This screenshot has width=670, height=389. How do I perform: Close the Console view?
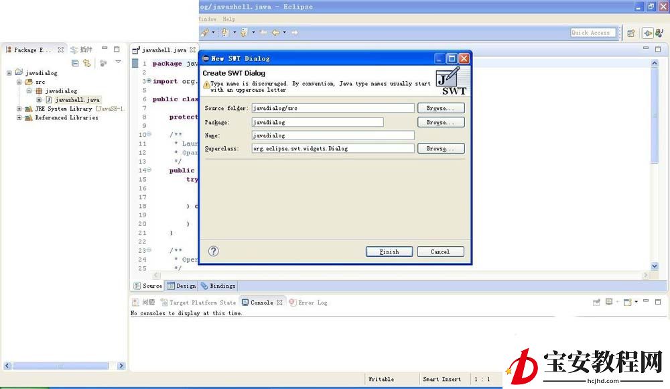click(279, 302)
